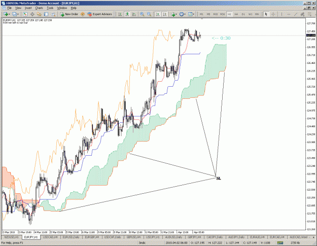Open the Help menu
The image size is (317, 246).
tap(74, 8)
